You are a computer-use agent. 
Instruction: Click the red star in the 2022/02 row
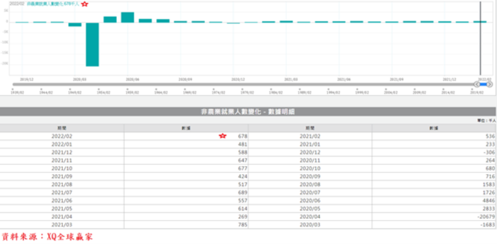click(223, 136)
